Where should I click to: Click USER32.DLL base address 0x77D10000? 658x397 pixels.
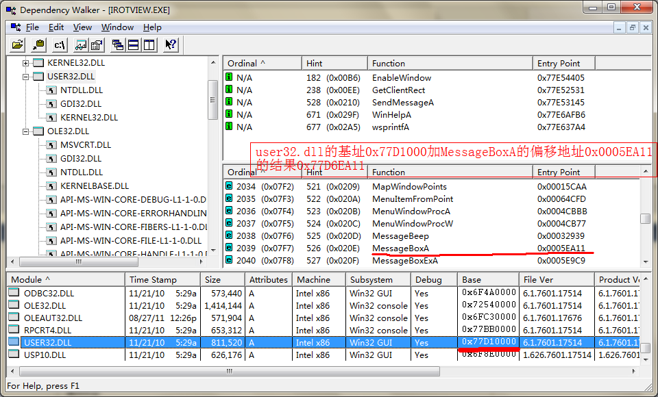[x=489, y=342]
